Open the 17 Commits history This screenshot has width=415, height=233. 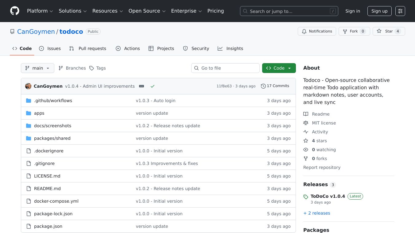275,86
